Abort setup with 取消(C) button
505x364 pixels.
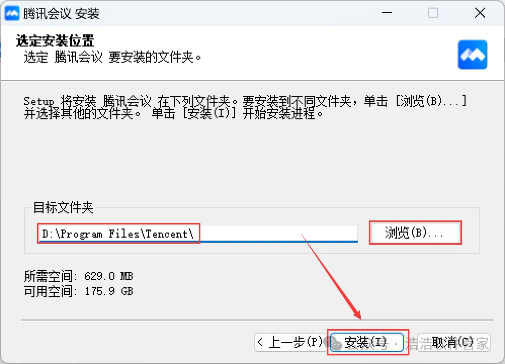click(453, 342)
